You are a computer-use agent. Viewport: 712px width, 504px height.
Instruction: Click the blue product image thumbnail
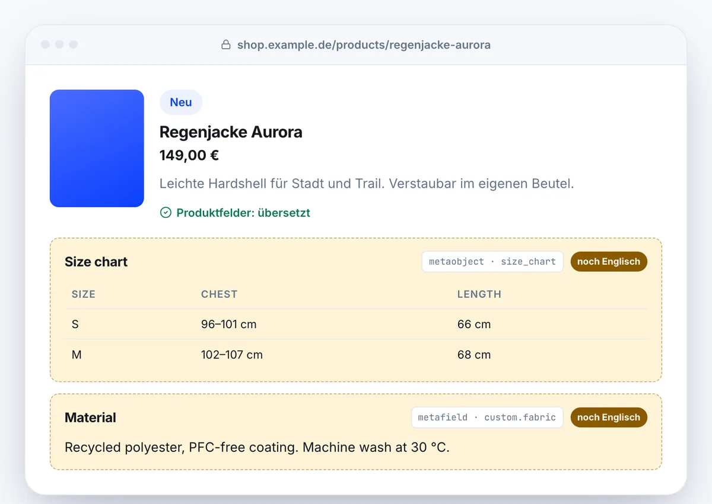[x=97, y=149]
